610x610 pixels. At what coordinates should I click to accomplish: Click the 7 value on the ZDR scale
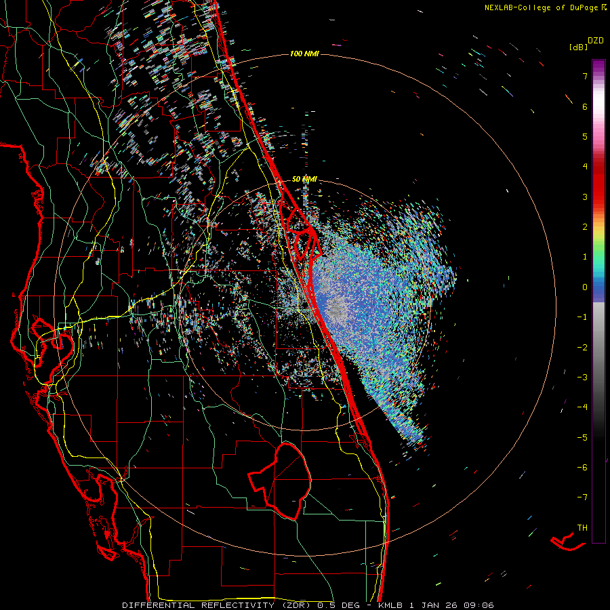pyautogui.click(x=585, y=76)
